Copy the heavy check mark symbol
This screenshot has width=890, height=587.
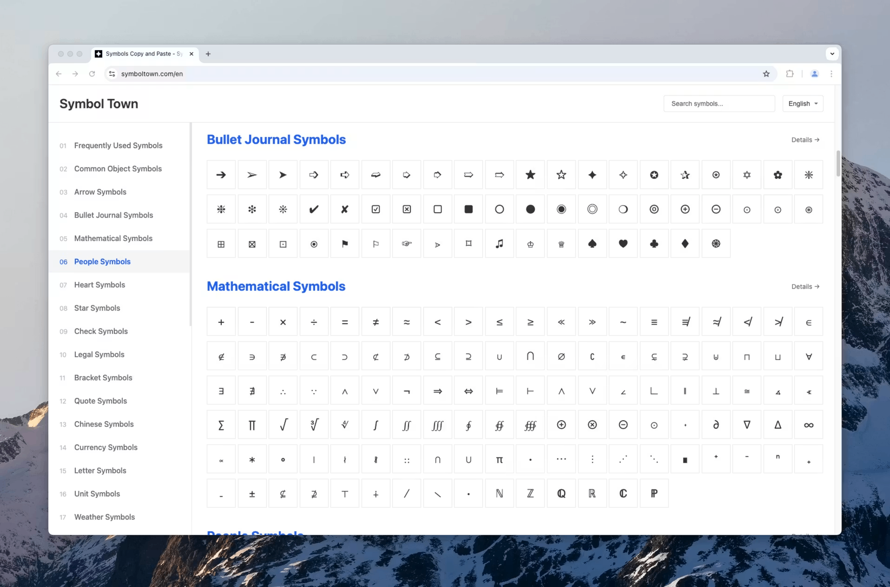point(314,209)
